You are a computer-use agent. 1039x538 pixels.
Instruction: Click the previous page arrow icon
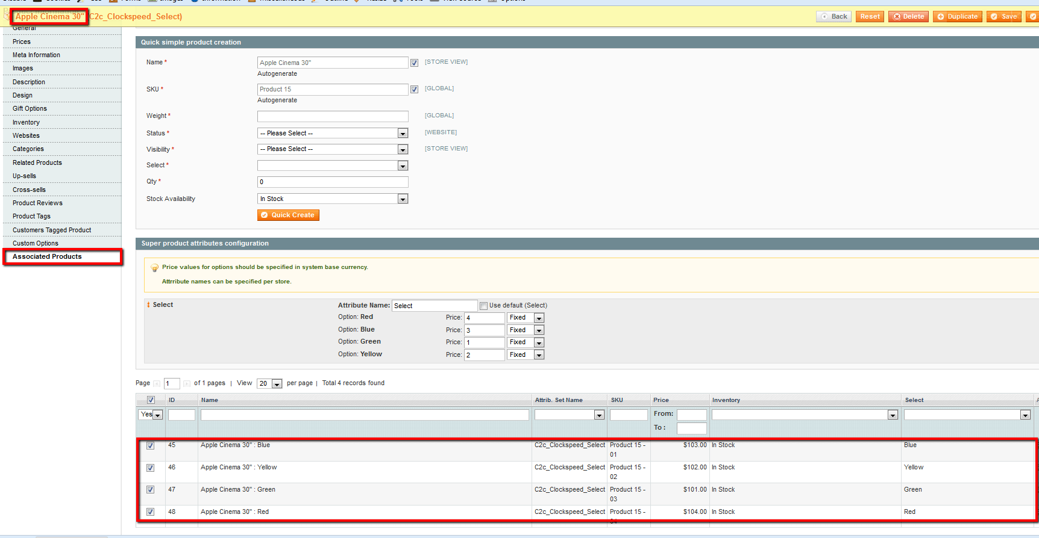pos(157,383)
